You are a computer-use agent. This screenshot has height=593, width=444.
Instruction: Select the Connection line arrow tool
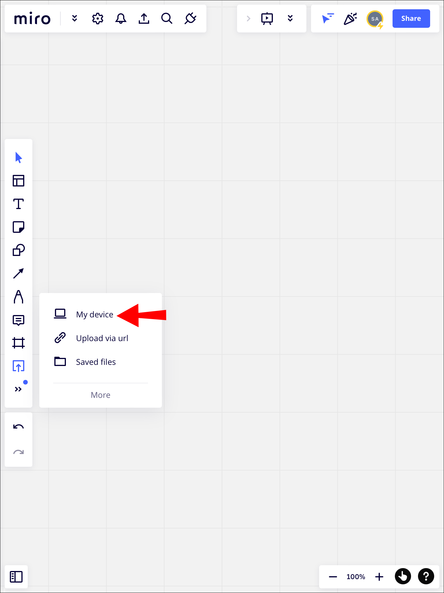pos(18,273)
